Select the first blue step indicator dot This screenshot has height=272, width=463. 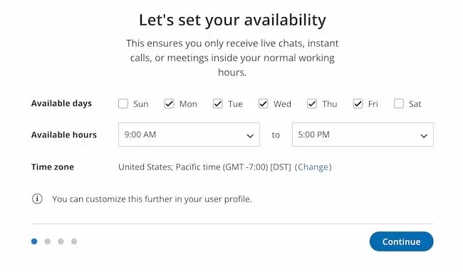34,241
